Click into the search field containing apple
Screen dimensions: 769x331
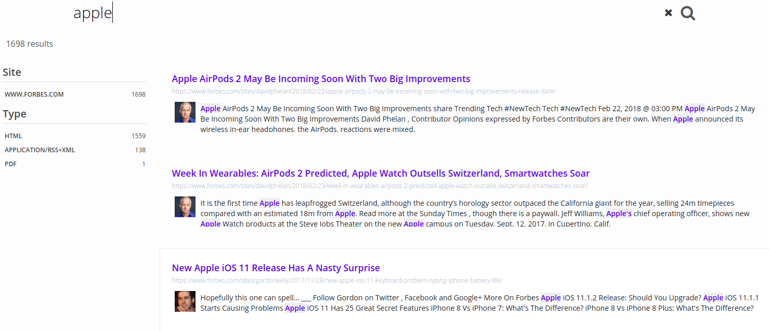coord(312,14)
